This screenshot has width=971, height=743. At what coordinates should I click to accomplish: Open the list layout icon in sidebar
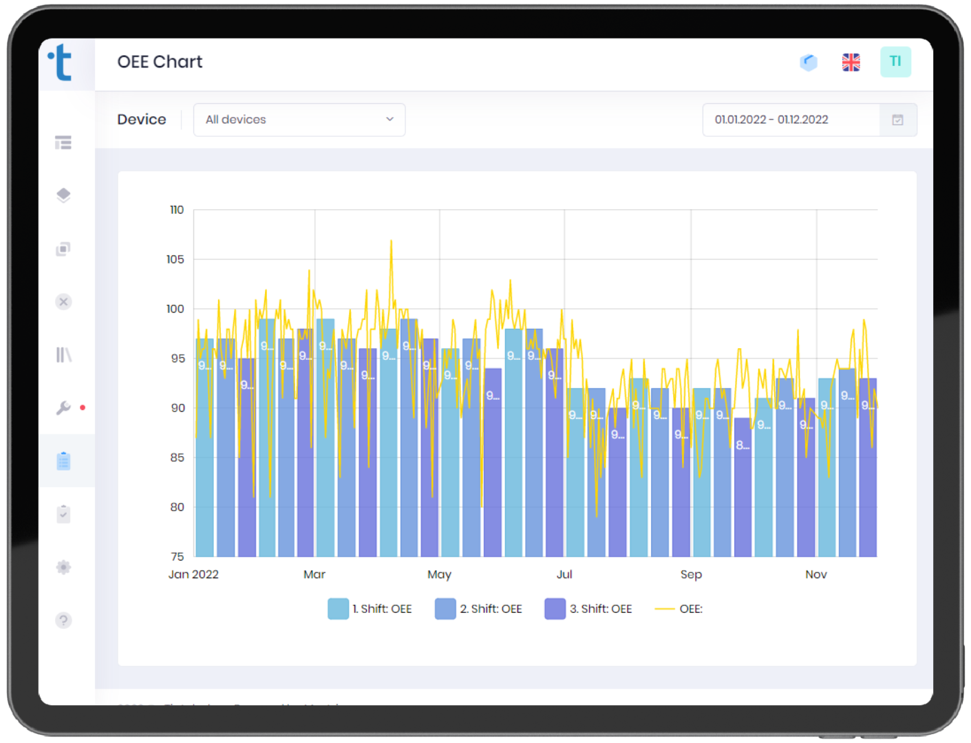click(63, 142)
